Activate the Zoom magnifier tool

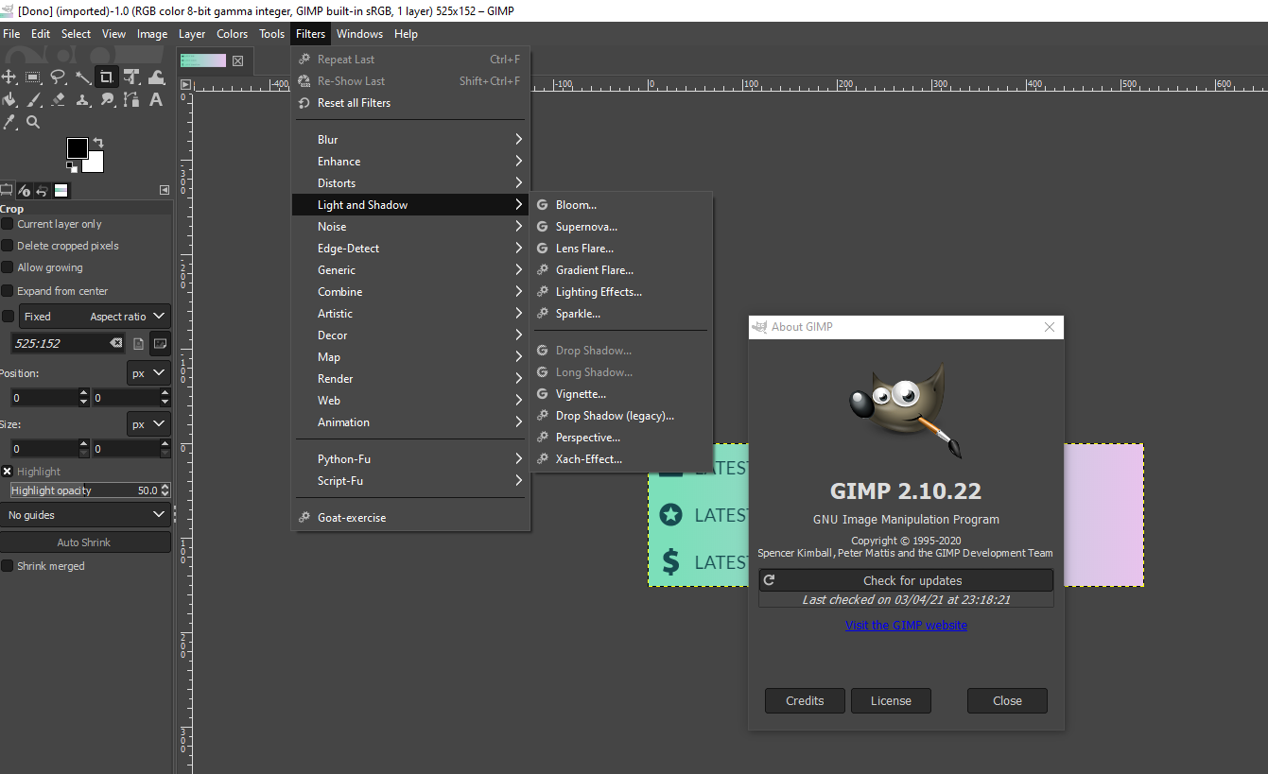coord(33,123)
